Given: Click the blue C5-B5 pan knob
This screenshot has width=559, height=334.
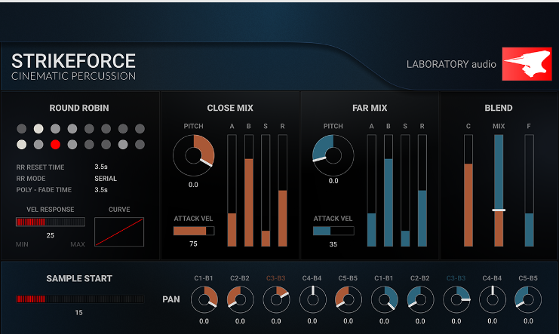Looking at the screenshot, I should tap(528, 299).
